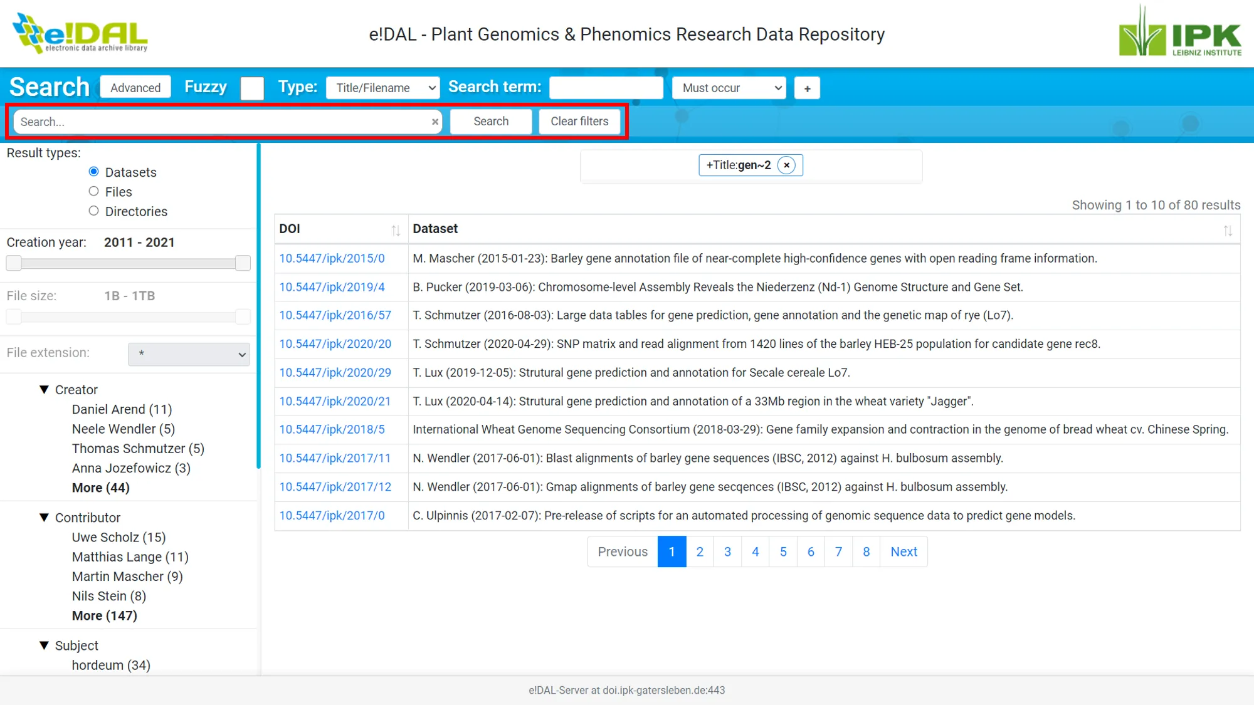Open the File extension dropdown
The image size is (1254, 705).
click(x=189, y=354)
